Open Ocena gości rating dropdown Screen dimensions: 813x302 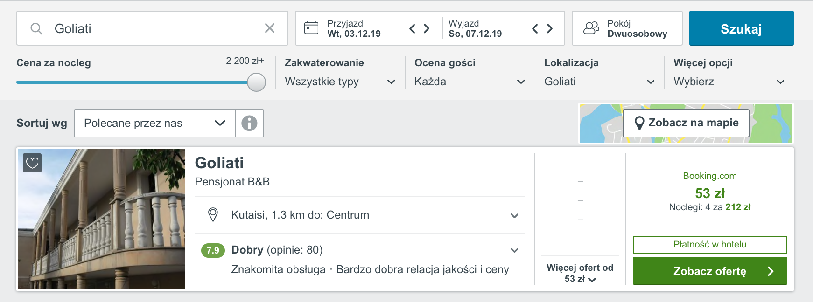[x=470, y=82]
